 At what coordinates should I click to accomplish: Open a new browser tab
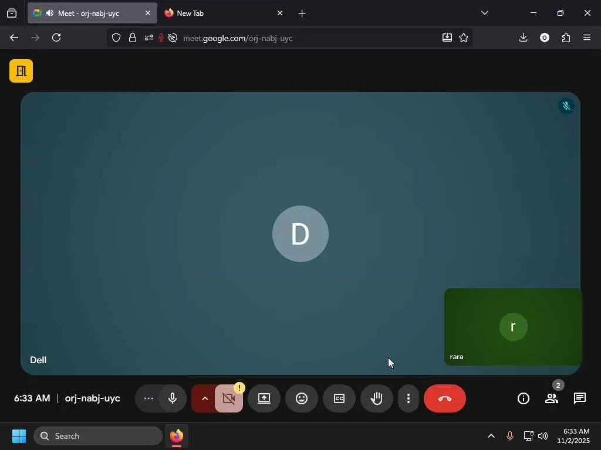pyautogui.click(x=302, y=13)
